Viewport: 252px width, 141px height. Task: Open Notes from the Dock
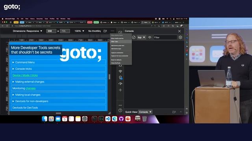78,119
